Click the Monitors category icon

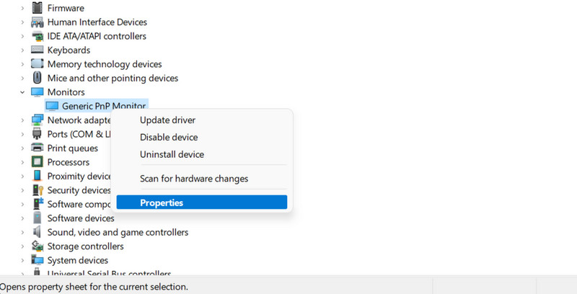pyautogui.click(x=38, y=92)
